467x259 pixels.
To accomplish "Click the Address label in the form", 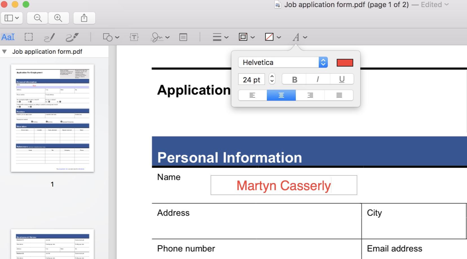I will tap(173, 213).
